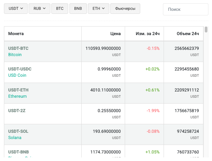Open the USDT-BTC pair link

[x=18, y=48]
